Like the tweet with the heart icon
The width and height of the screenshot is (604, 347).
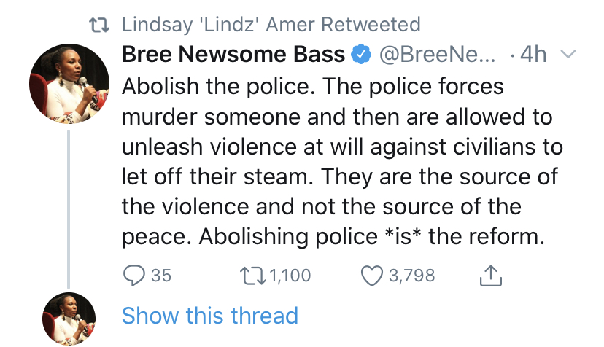(372, 276)
